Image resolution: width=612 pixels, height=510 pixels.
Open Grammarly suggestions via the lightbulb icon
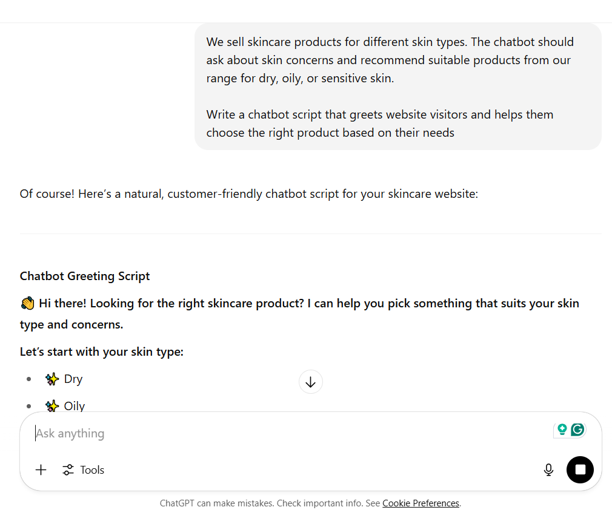click(x=562, y=429)
